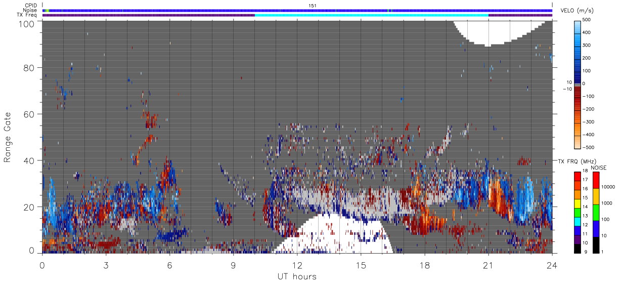
Task: Click the 'TX Freq' row label
Action: pyautogui.click(x=27, y=15)
